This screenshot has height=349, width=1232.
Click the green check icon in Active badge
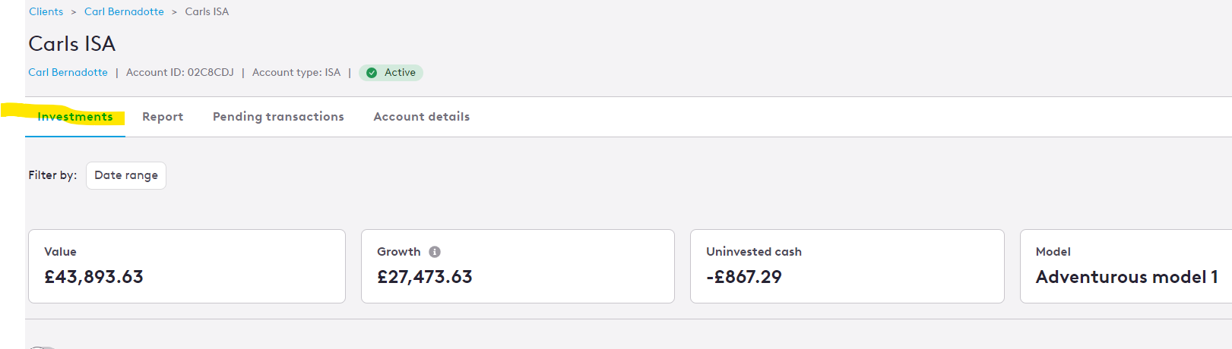coord(372,73)
